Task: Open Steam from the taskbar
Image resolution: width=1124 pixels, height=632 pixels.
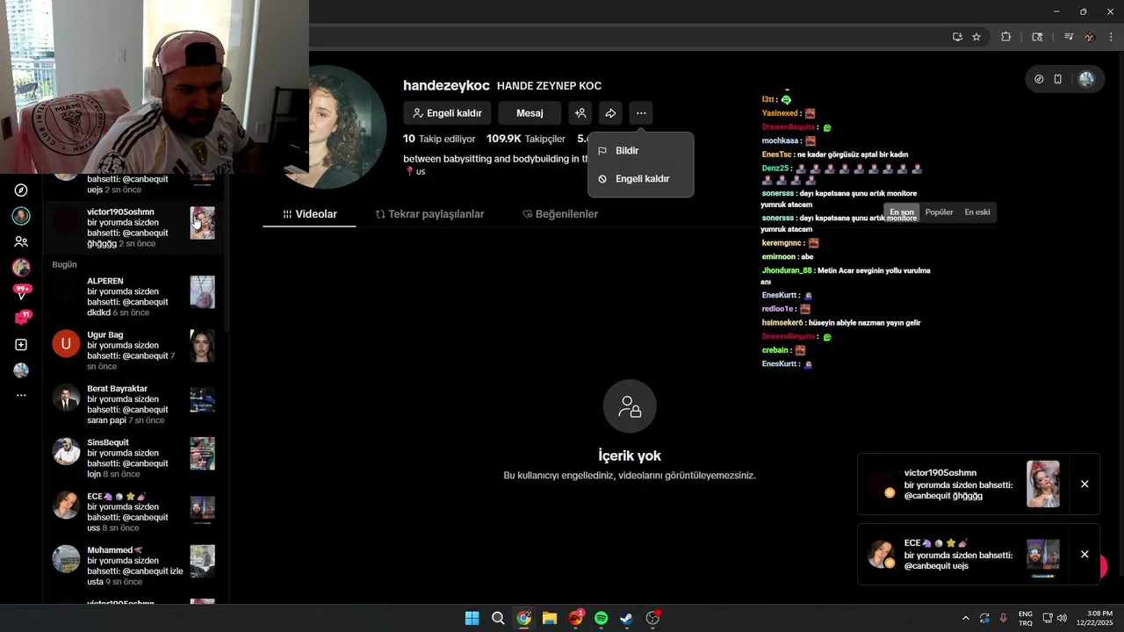Action: (627, 618)
